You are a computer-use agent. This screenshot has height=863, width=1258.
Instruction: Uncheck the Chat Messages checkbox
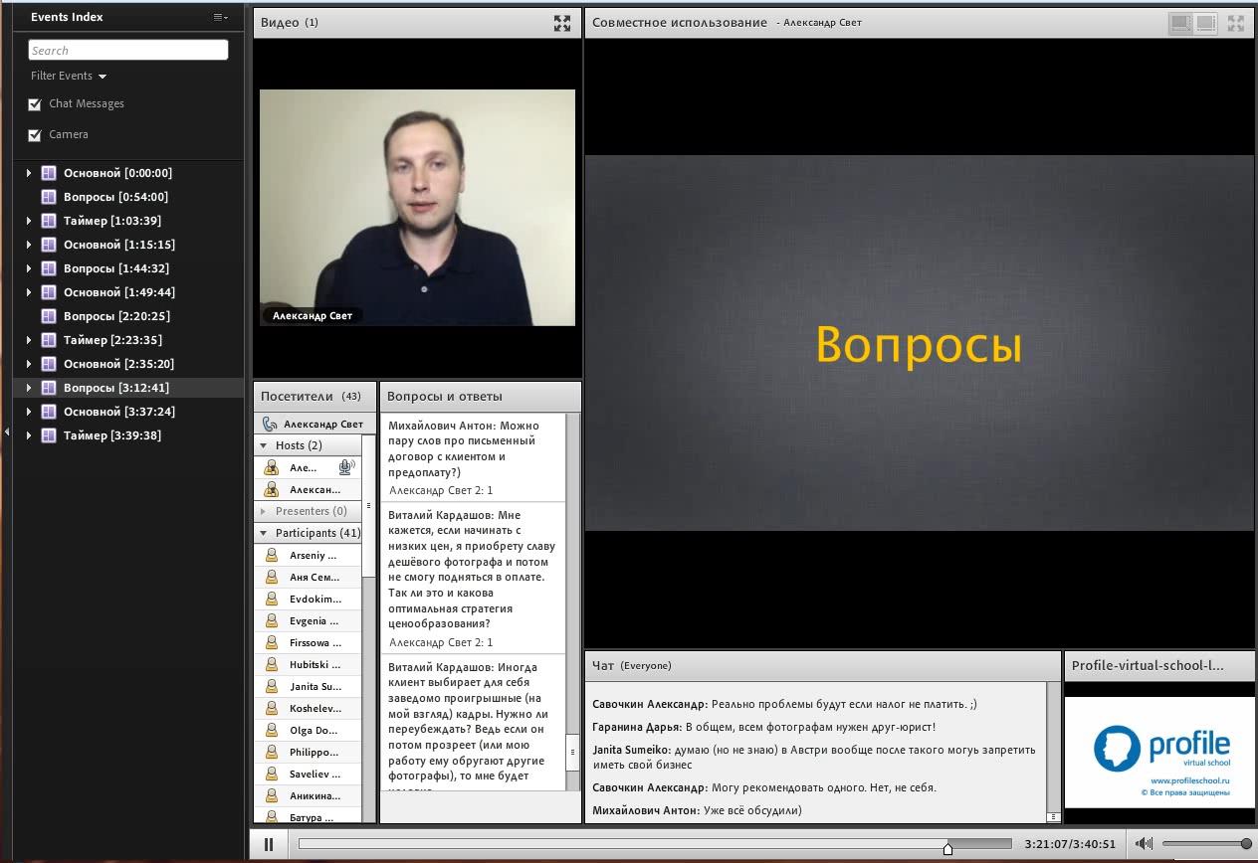[x=36, y=104]
